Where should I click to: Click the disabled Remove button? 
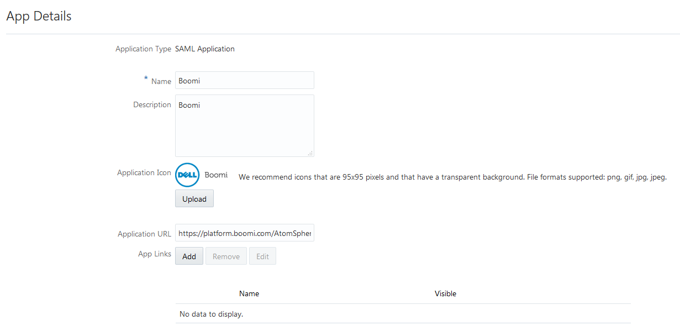pos(225,256)
